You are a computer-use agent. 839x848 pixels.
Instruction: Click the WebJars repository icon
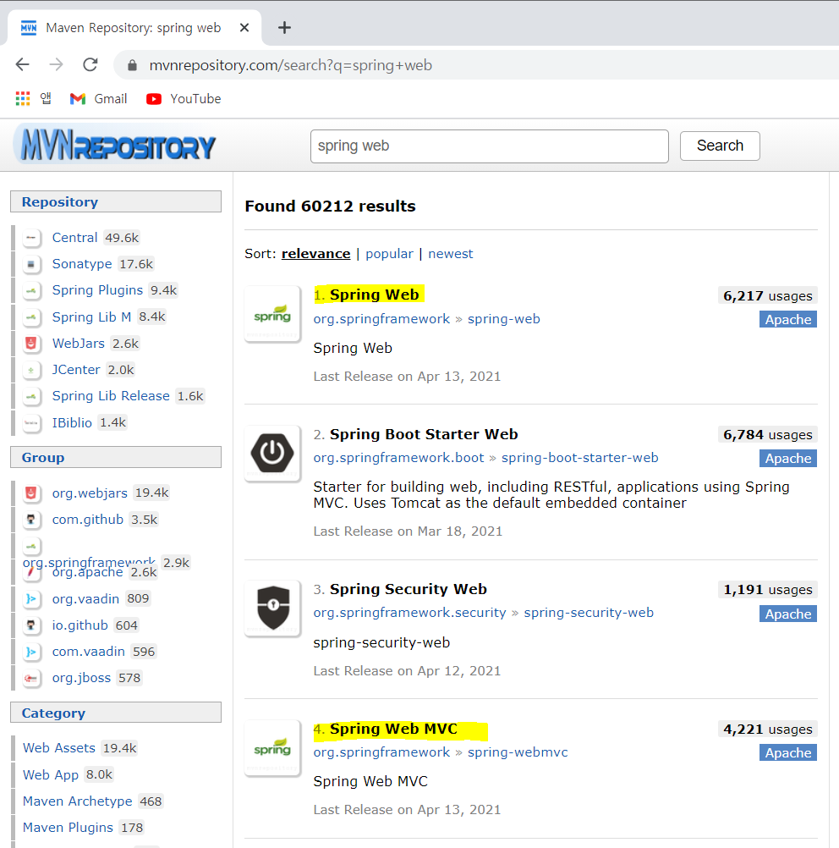click(31, 344)
